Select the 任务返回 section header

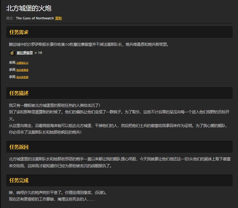click(19, 147)
